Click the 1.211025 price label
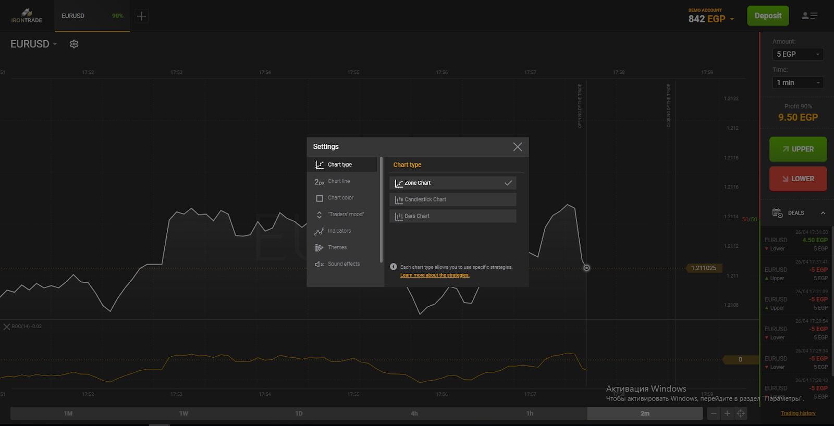The height and width of the screenshot is (426, 834). (x=704, y=268)
